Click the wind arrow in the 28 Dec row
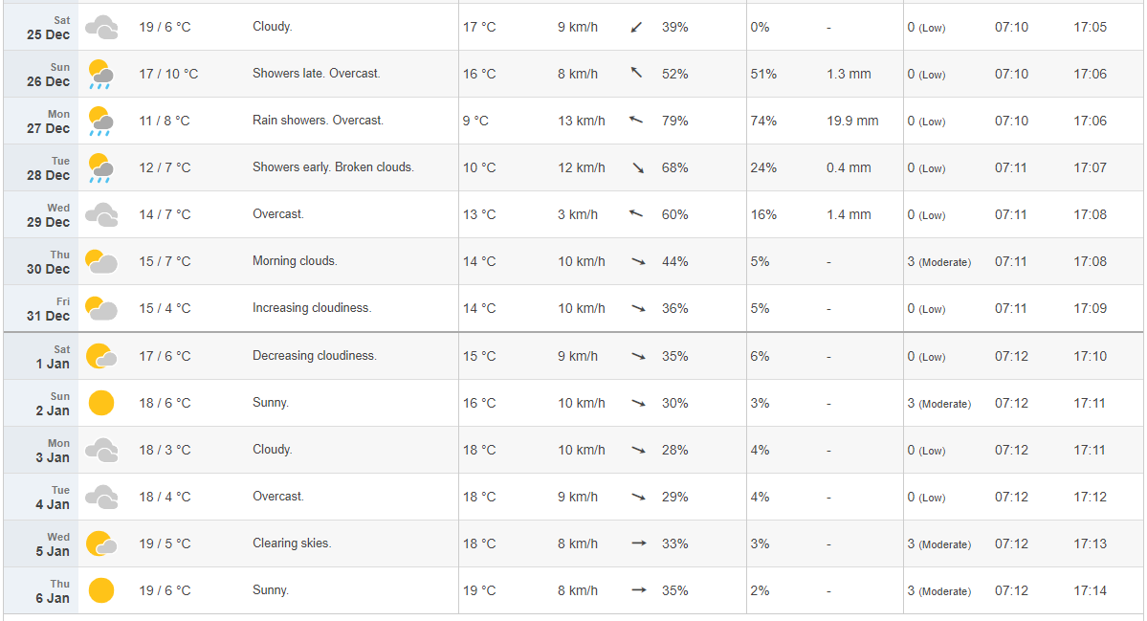The height and width of the screenshot is (621, 1147). click(637, 167)
